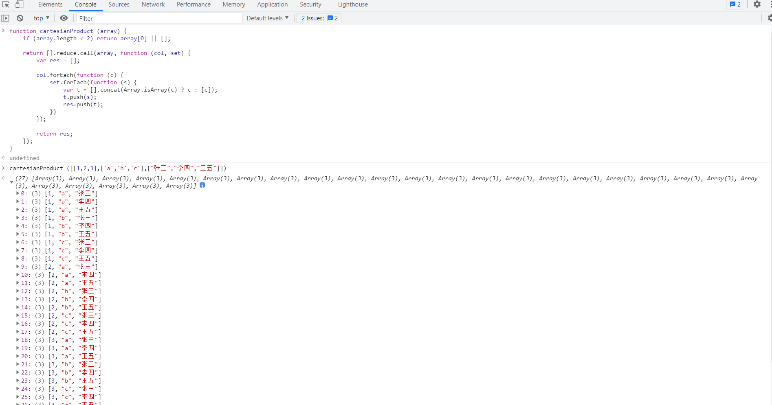Expand array item 19: [3, "a", "李四"]
The width and height of the screenshot is (772, 405).
click(x=18, y=348)
